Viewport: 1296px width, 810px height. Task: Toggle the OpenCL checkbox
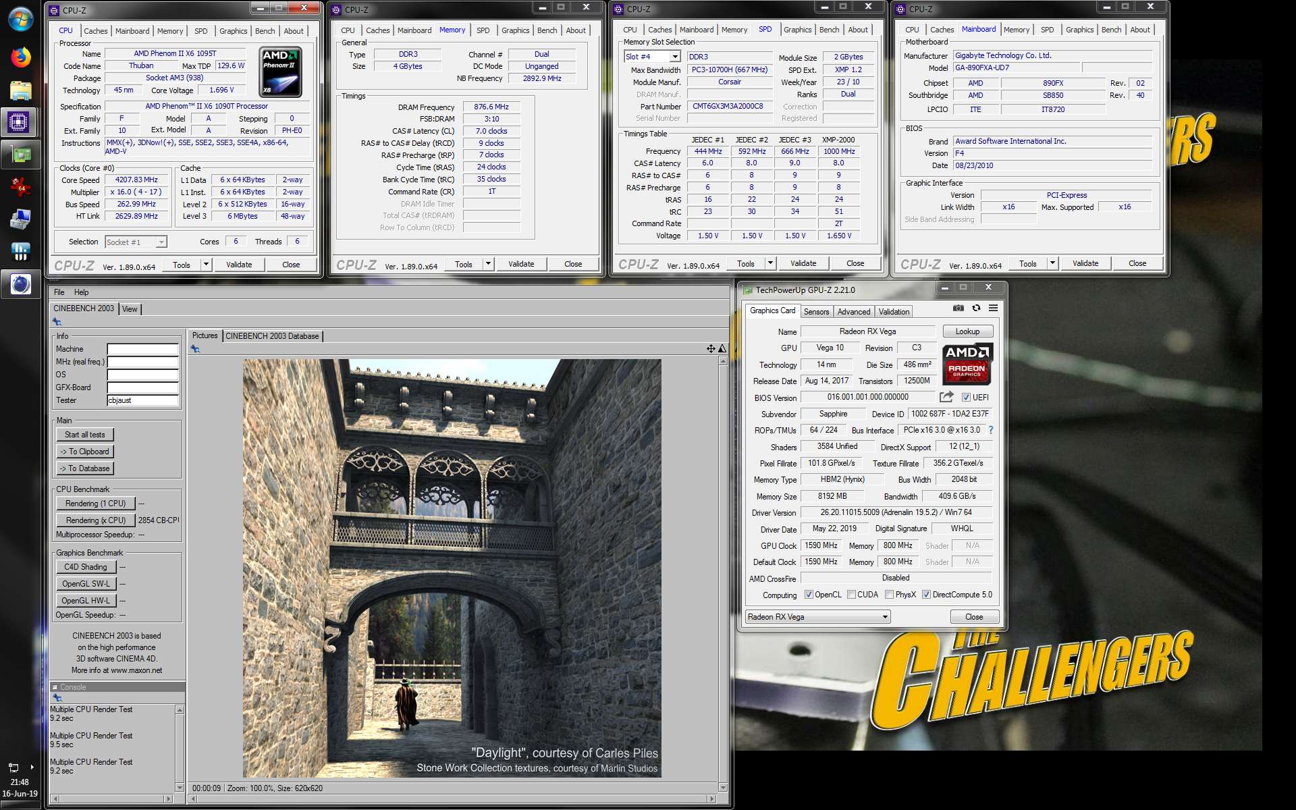(x=809, y=595)
